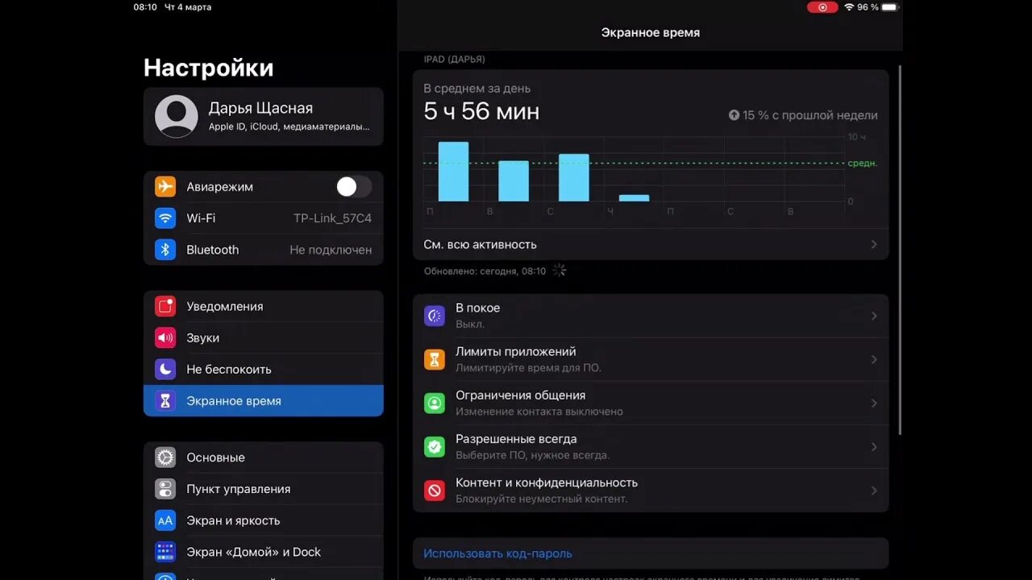This screenshot has height=580, width=1032.
Task: Open Apple ID profile Дарья Щасная
Action: (x=264, y=116)
